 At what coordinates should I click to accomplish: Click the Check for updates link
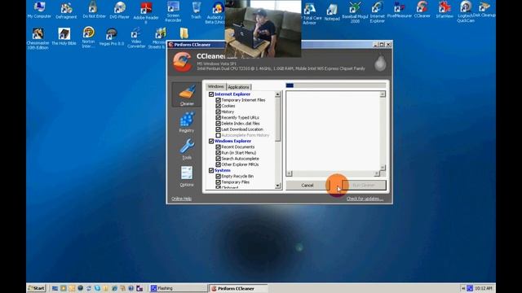click(x=365, y=199)
